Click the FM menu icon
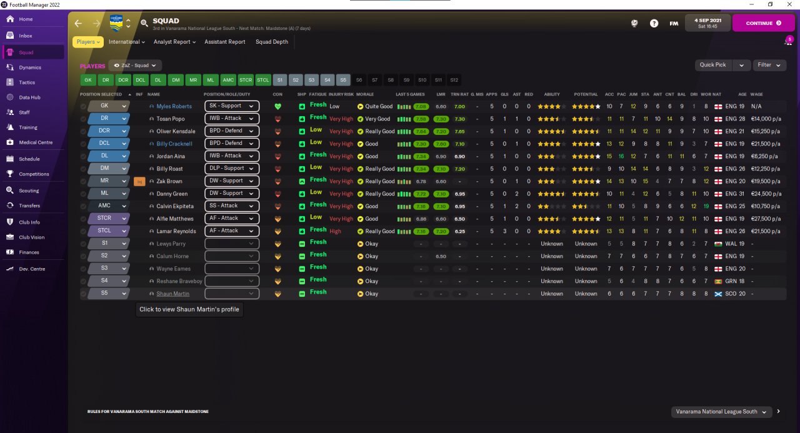Screen dimensions: 800x433 [x=674, y=23]
